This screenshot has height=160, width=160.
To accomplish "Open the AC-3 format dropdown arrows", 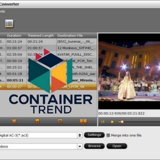I will (x=80, y=135).
